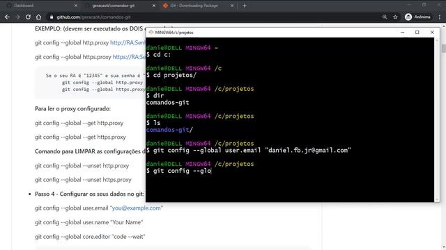The height and width of the screenshot is (250, 446).
Task: Close the Git - Downloading Package tab
Action: click(x=232, y=6)
